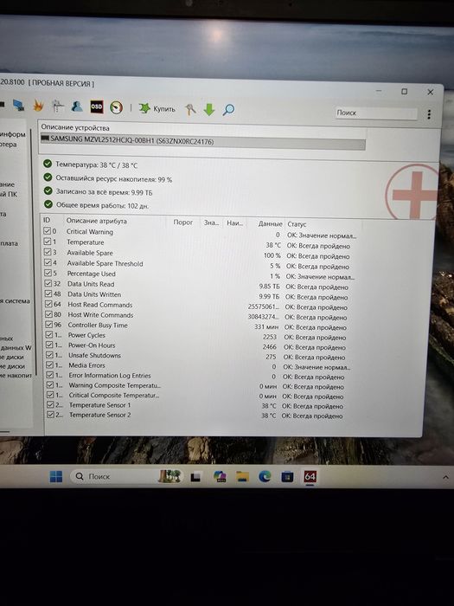Image resolution: width=454 pixels, height=606 pixels.
Task: Toggle the Media Errors checkbox
Action: point(50,364)
